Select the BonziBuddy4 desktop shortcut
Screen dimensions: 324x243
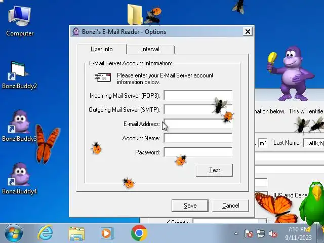point(19,178)
